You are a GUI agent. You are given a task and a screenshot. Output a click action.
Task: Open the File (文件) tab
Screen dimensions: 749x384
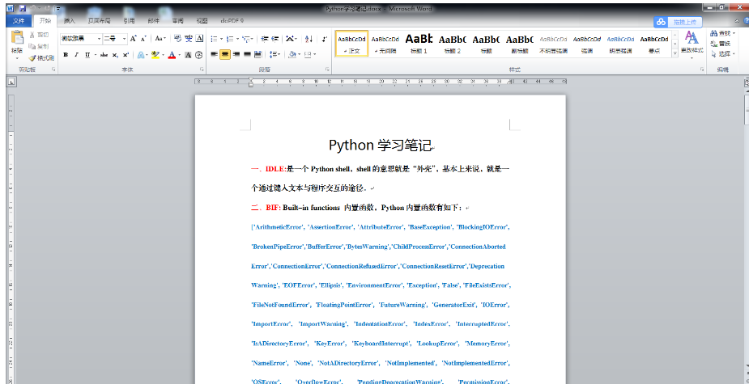[19, 21]
